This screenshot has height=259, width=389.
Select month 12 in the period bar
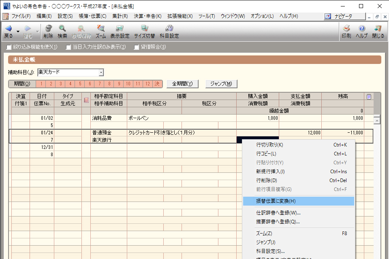coord(148,84)
